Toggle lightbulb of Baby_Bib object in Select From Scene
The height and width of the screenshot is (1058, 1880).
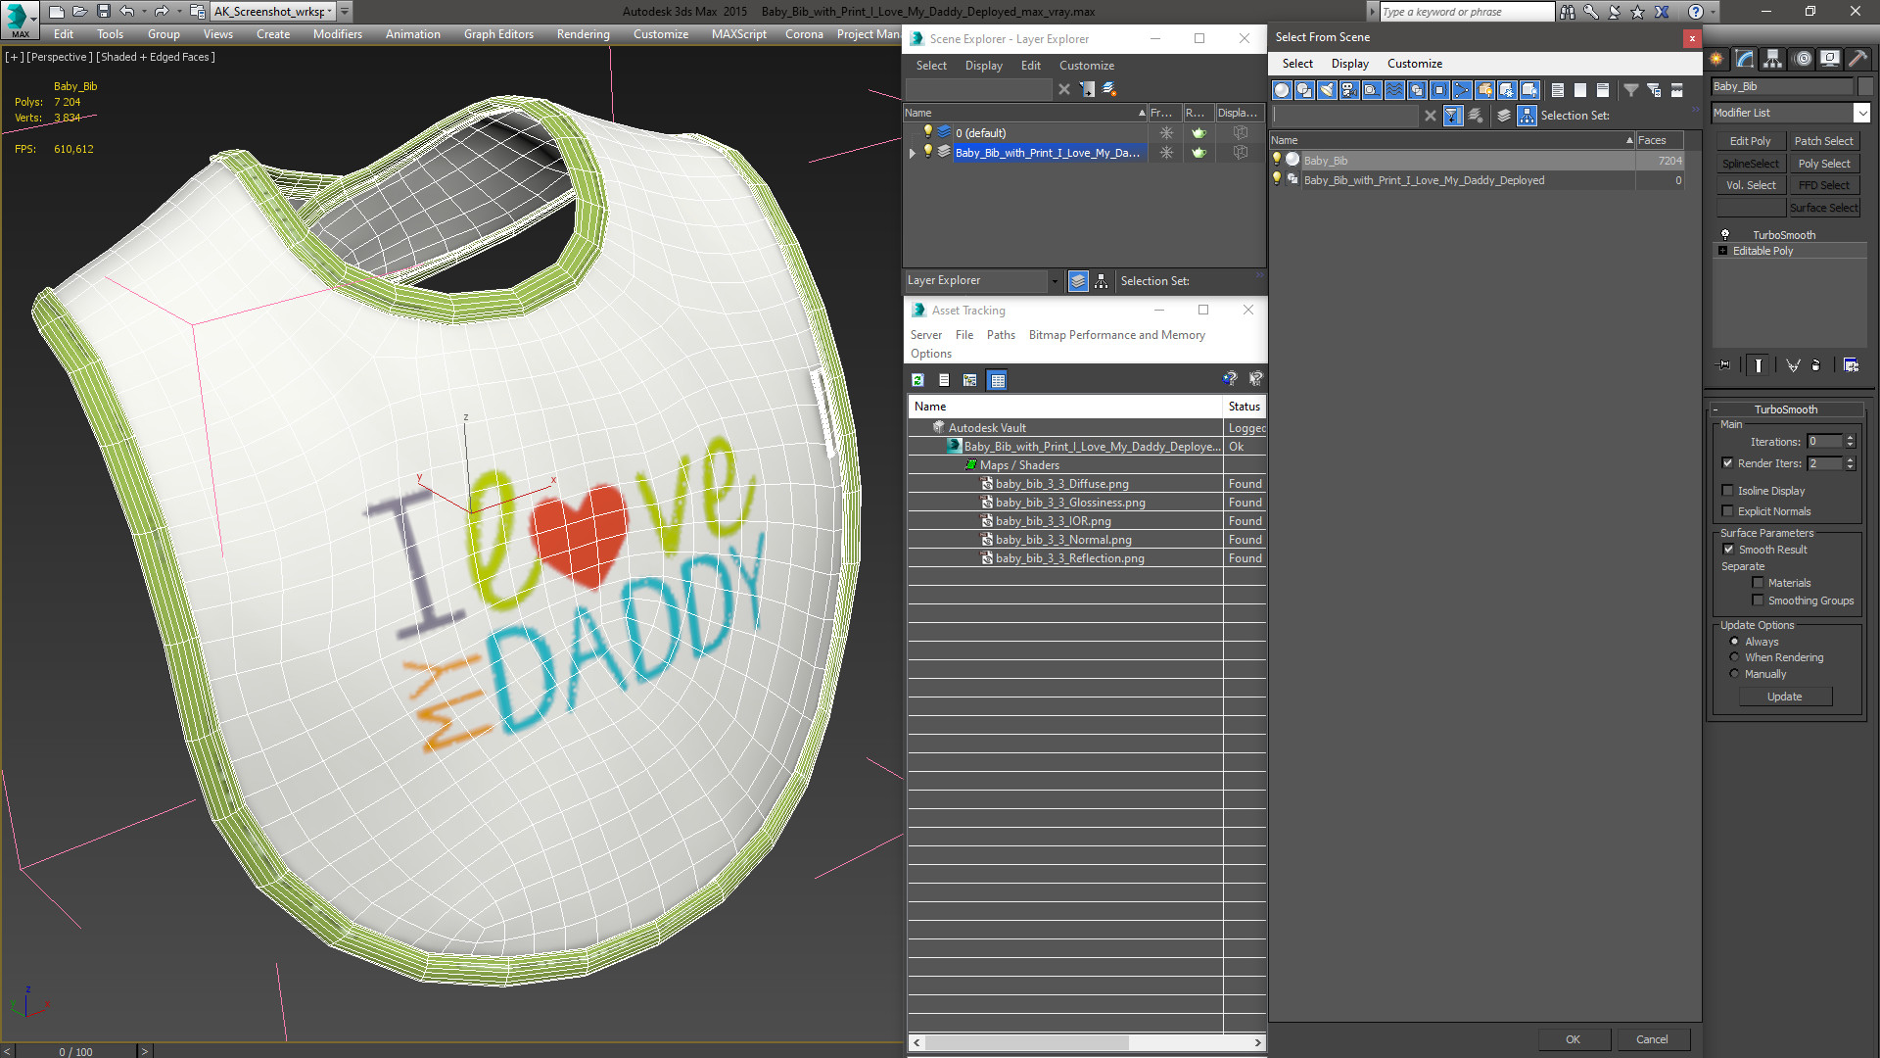click(x=1277, y=160)
